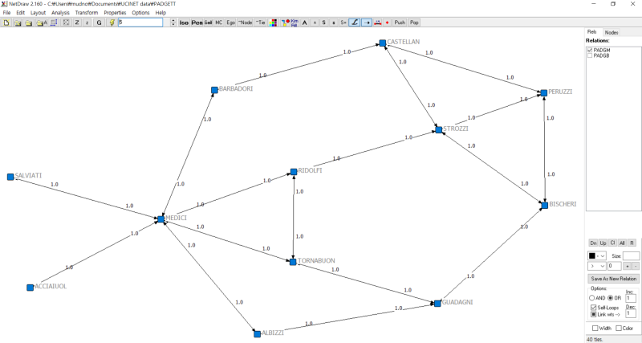Click the tie strength labels icon
Screen dimensions: 642x343
[377, 22]
